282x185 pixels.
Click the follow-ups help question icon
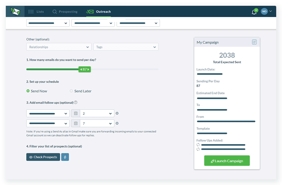point(76,103)
